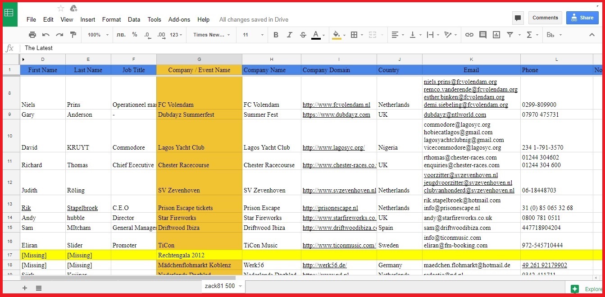Open the https://www.dubdayz.com link
The image size is (605, 297).
pos(336,114)
